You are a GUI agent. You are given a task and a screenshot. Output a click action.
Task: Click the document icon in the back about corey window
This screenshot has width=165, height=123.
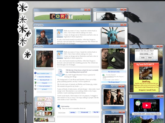point(60,33)
